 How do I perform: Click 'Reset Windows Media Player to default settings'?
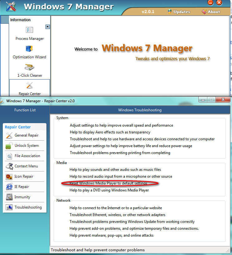click(108, 183)
